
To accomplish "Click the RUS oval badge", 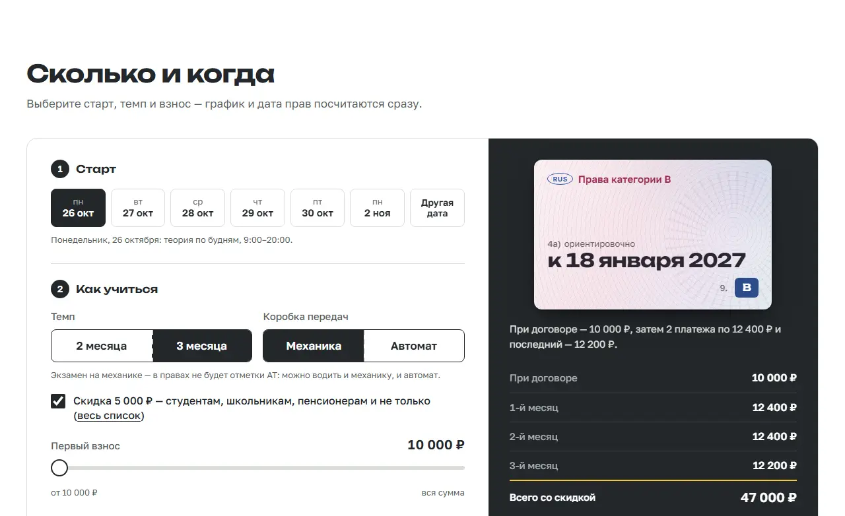I will [x=560, y=179].
